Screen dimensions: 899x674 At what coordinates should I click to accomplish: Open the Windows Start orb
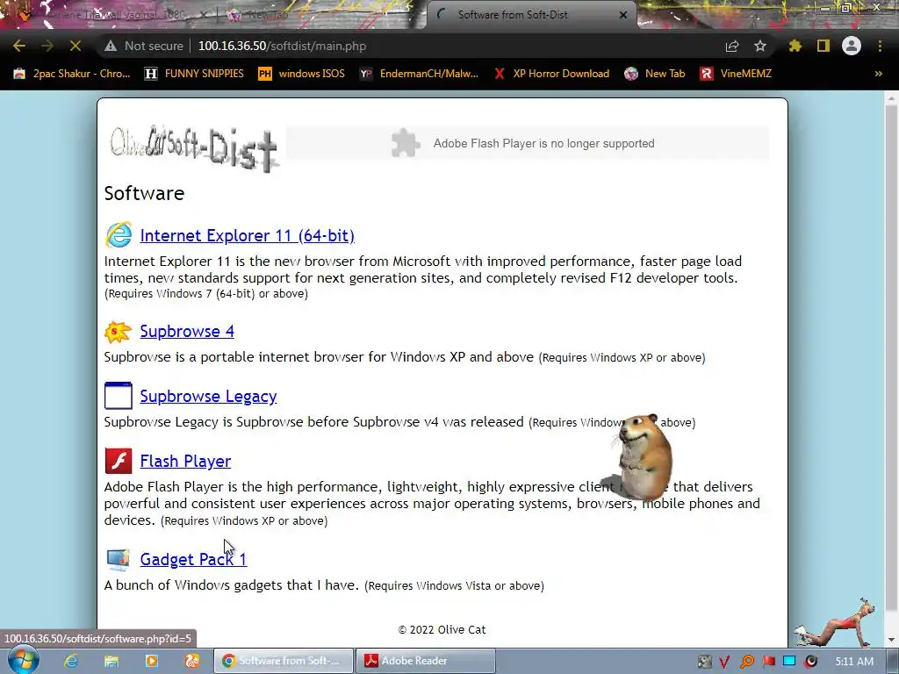22,660
